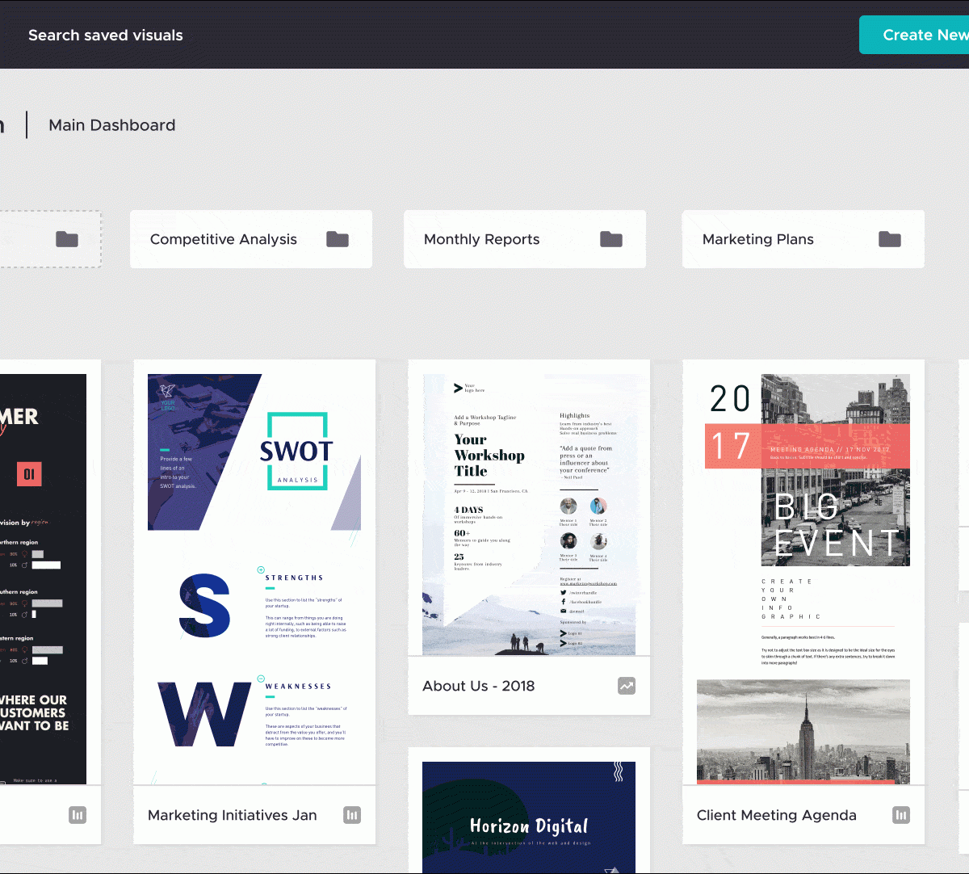Open the Competitive Analysis folder
The image size is (969, 874).
click(224, 239)
